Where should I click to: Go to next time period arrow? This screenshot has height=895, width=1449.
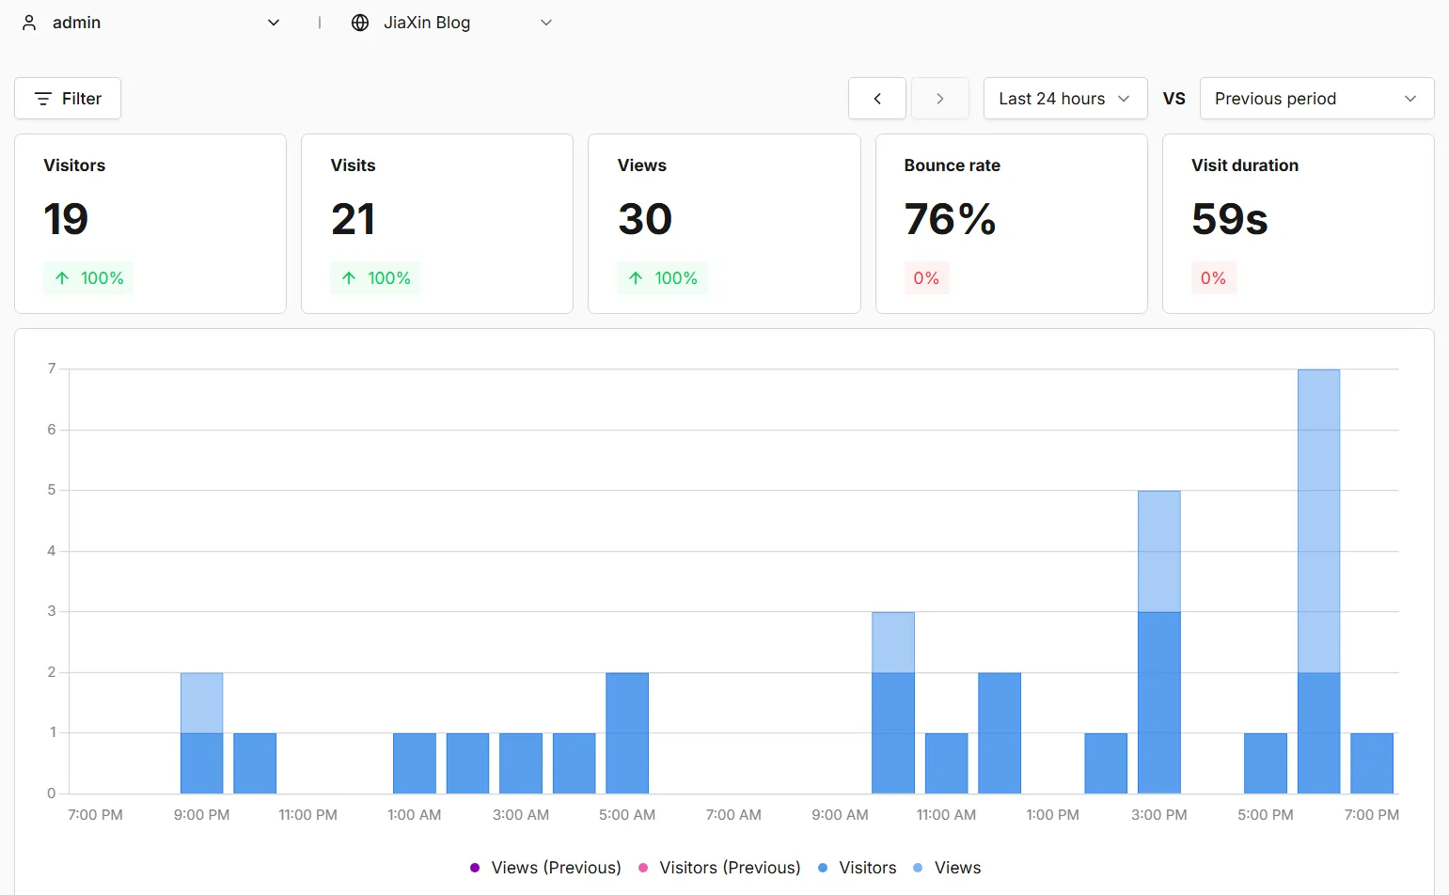coord(940,99)
